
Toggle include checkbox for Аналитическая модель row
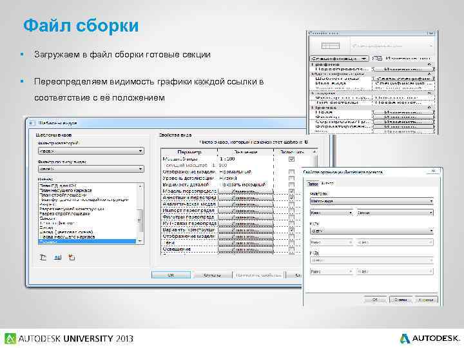click(x=291, y=204)
